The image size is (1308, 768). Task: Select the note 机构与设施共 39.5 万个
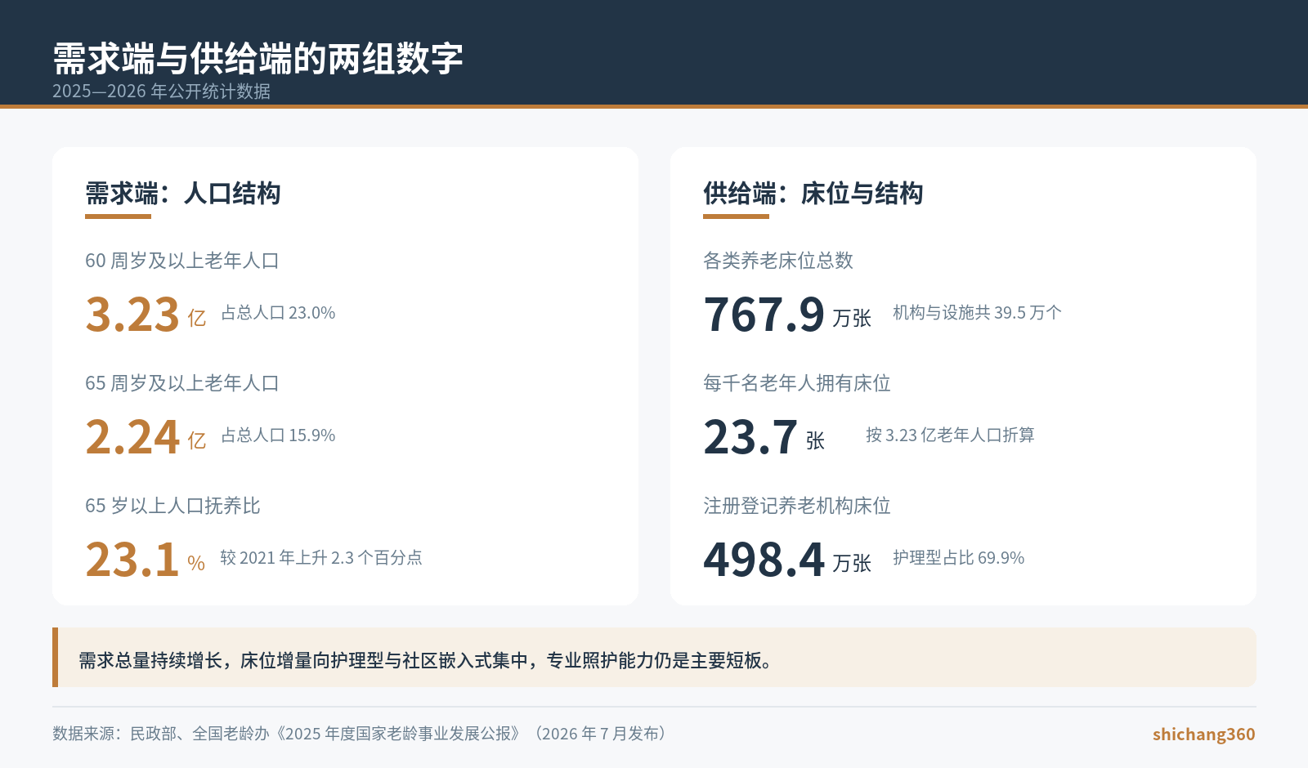[x=977, y=313]
